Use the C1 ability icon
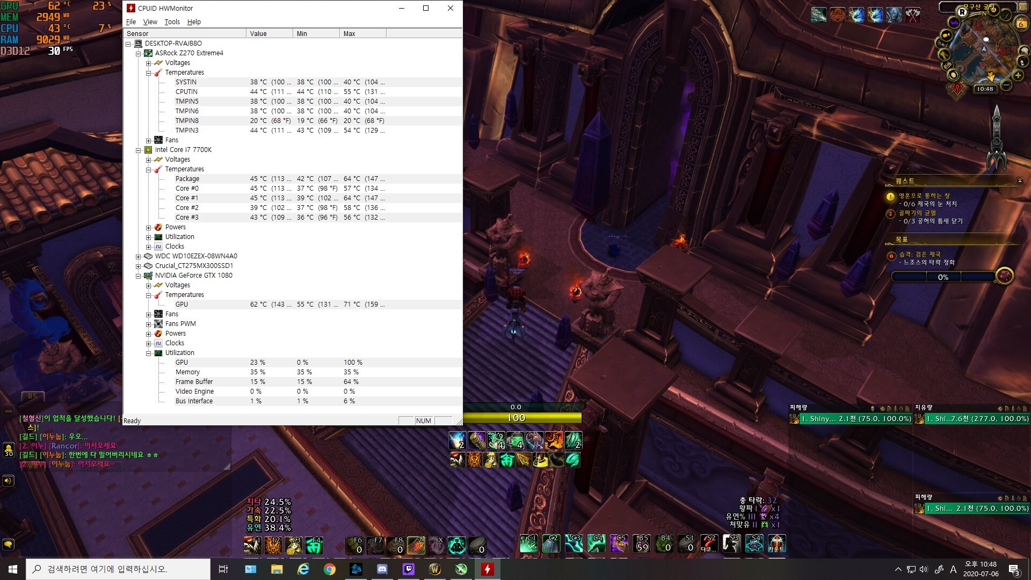This screenshot has width=1031, height=580. click(x=528, y=543)
